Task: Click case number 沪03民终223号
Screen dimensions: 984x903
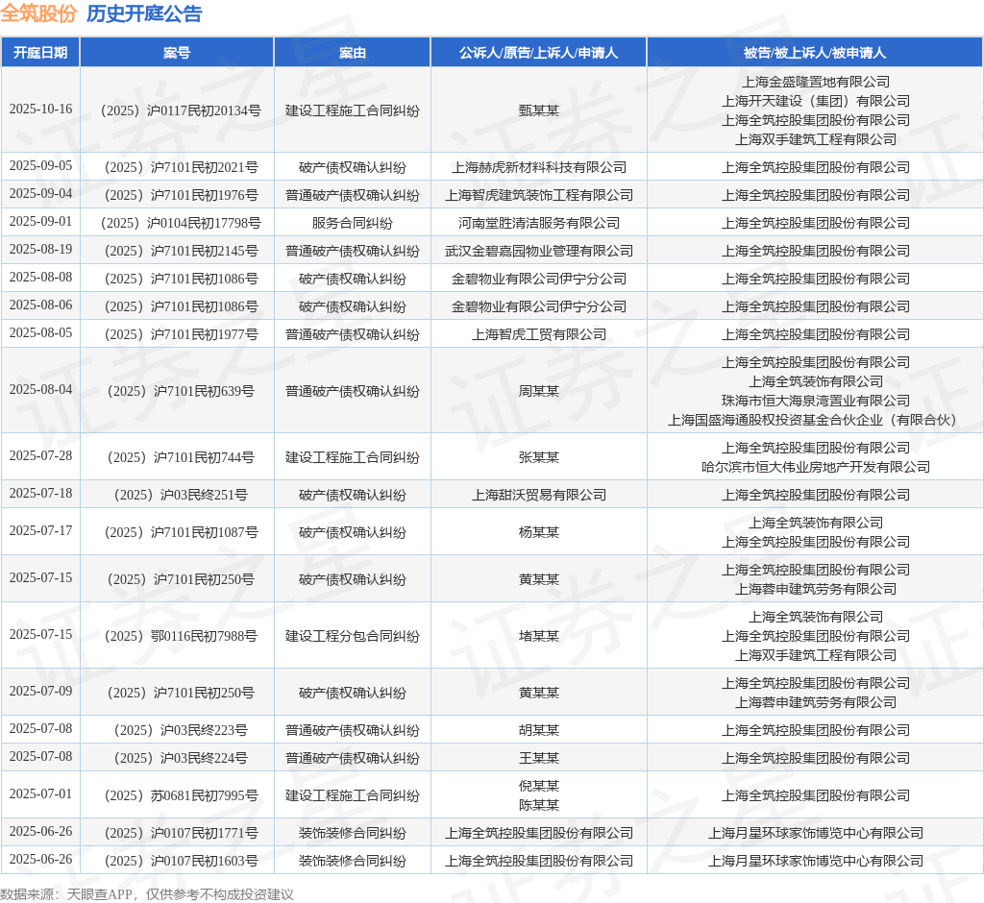Action: pyautogui.click(x=181, y=730)
